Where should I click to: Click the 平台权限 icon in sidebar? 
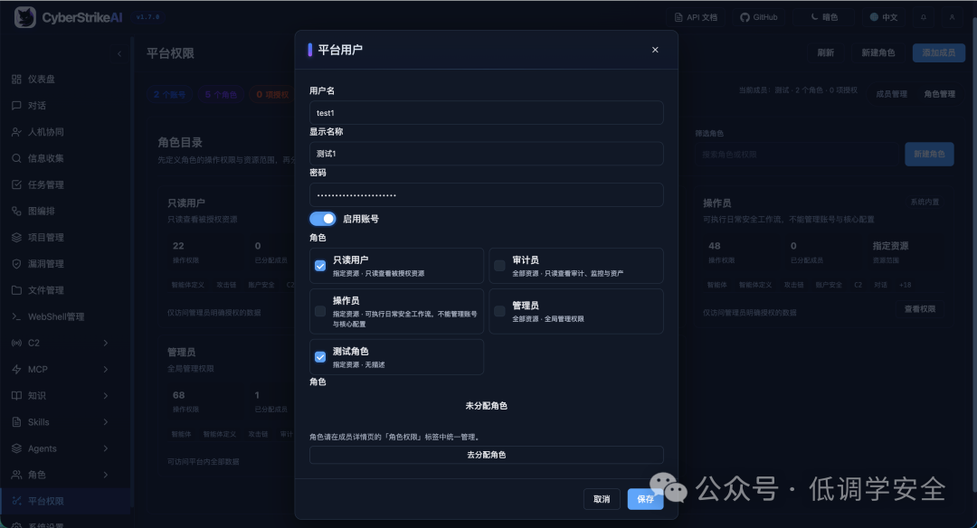click(x=17, y=501)
